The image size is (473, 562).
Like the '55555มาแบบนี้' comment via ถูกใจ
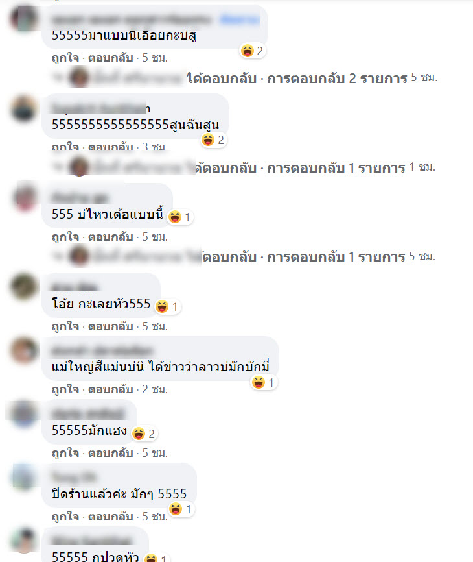pos(65,58)
